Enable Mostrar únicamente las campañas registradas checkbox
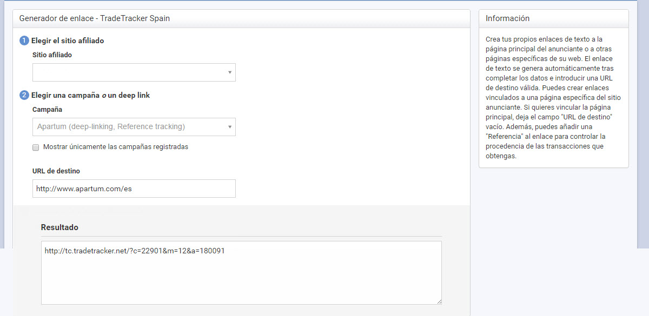The image size is (649, 316). pyautogui.click(x=36, y=147)
